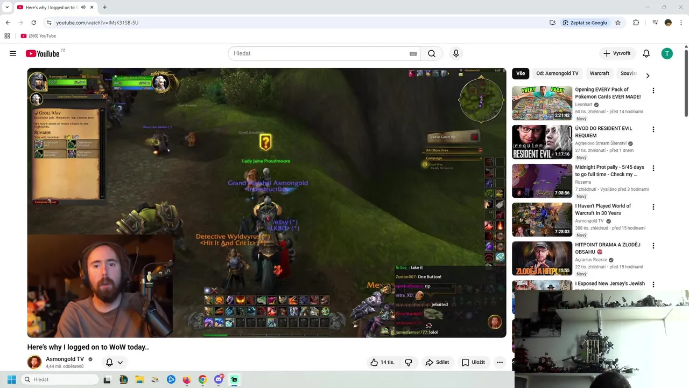Open options for ÚVOD DO RESIDENT EVIL video
Viewport: 689px width, 388px height.
pos(653,129)
